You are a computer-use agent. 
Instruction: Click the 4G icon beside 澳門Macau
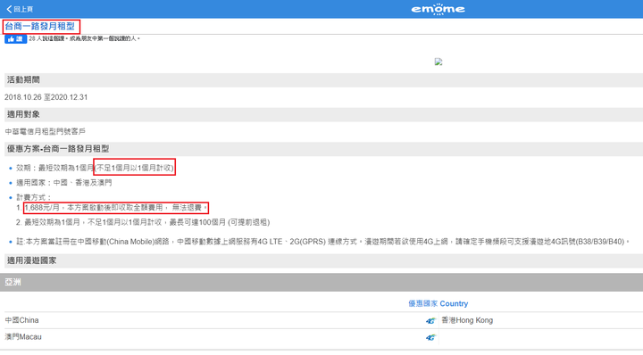430,338
